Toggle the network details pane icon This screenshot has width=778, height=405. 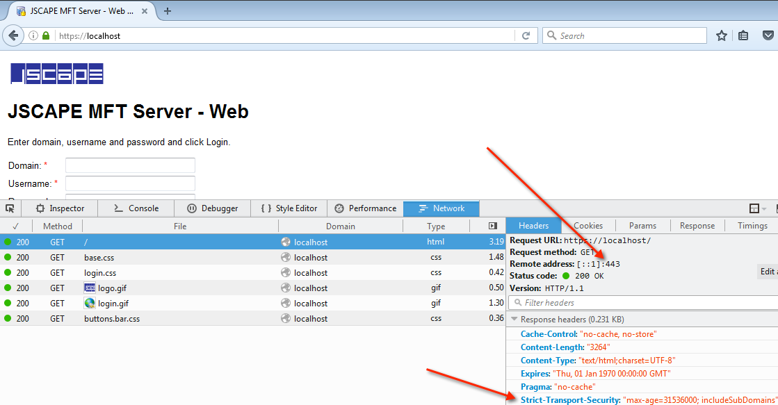(x=493, y=226)
